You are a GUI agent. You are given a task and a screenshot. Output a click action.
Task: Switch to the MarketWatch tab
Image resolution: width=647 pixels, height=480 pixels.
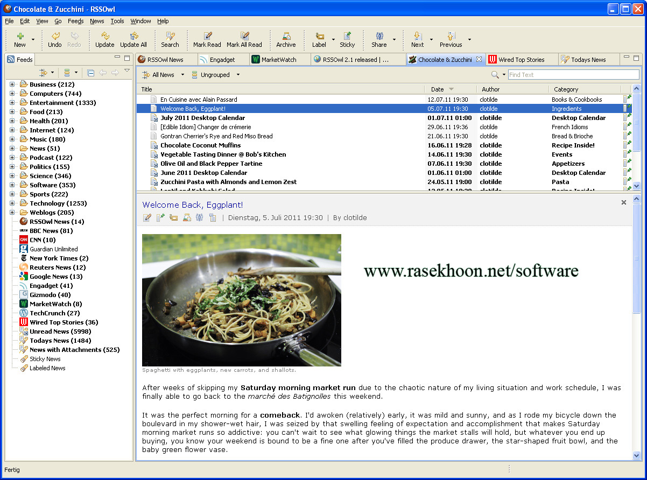pos(279,60)
